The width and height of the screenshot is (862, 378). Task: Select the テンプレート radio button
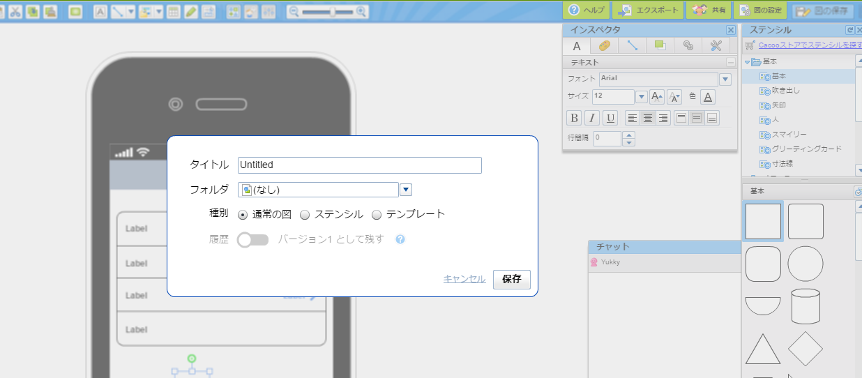(x=377, y=215)
